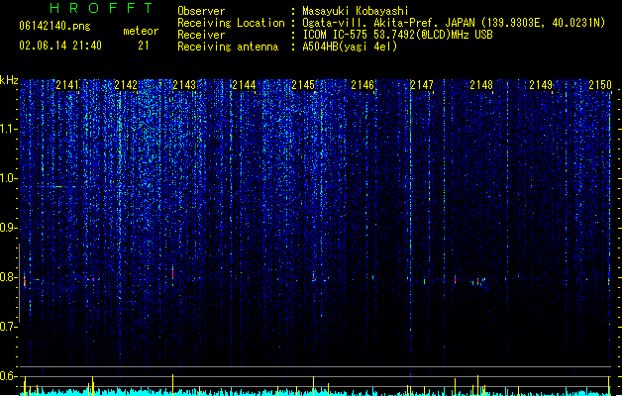This screenshot has width=623, height=396.
Task: Click the 2144 time marker
Action: pyautogui.click(x=244, y=84)
